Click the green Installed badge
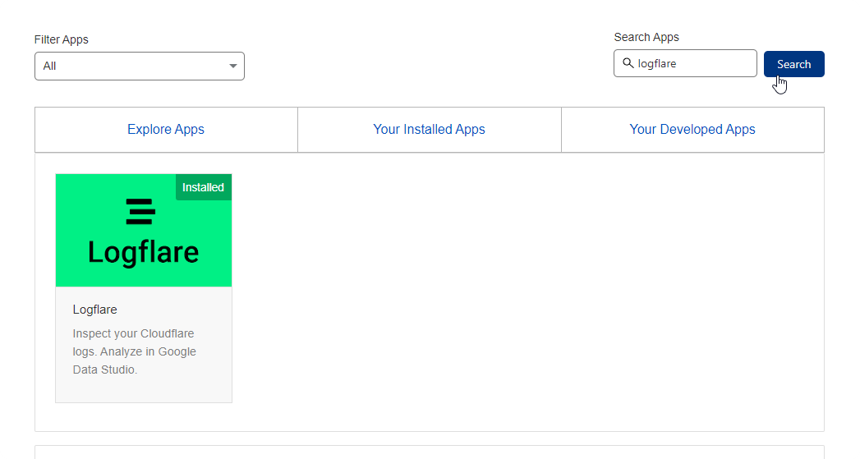The width and height of the screenshot is (860, 459). (x=203, y=187)
